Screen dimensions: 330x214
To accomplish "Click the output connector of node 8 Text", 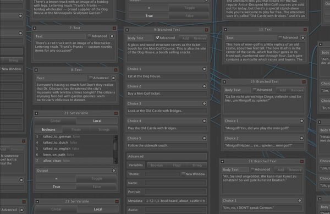I will (x=113, y=78).
